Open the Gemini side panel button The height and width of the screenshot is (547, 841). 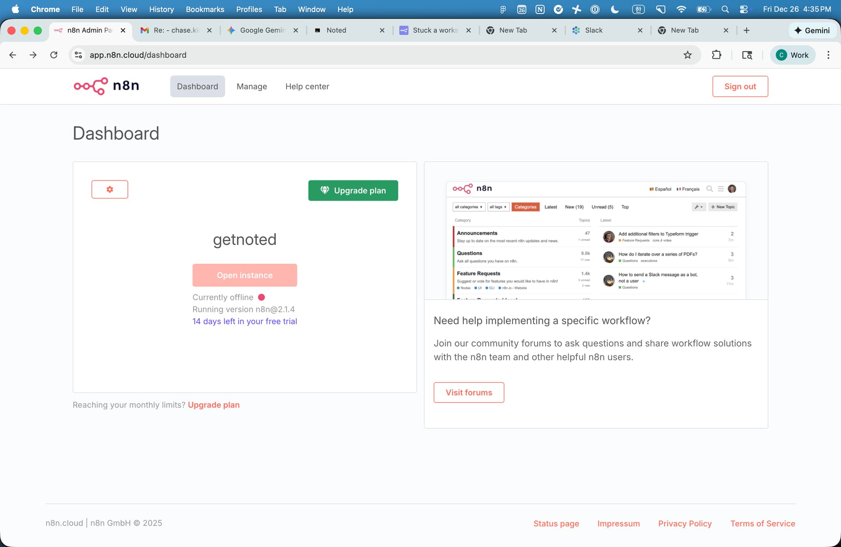(x=812, y=30)
